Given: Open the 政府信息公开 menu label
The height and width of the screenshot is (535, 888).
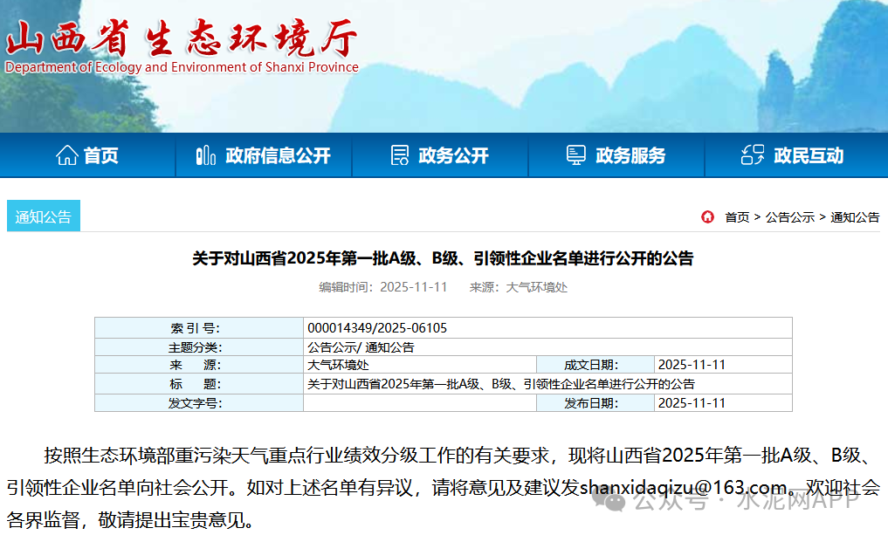Looking at the screenshot, I should click(x=278, y=155).
